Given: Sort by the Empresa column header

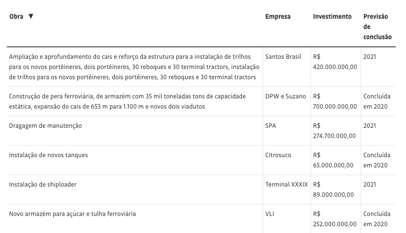Looking at the screenshot, I should point(278,17).
